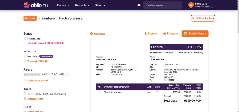This screenshot has height=112, width=239.
Task: Click the question mark beside Trimite in SPV
Action: click(46, 61)
